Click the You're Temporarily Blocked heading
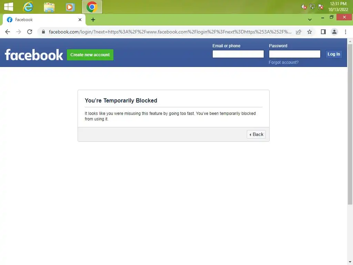Screen dimensions: 353x265 pyautogui.click(x=121, y=100)
